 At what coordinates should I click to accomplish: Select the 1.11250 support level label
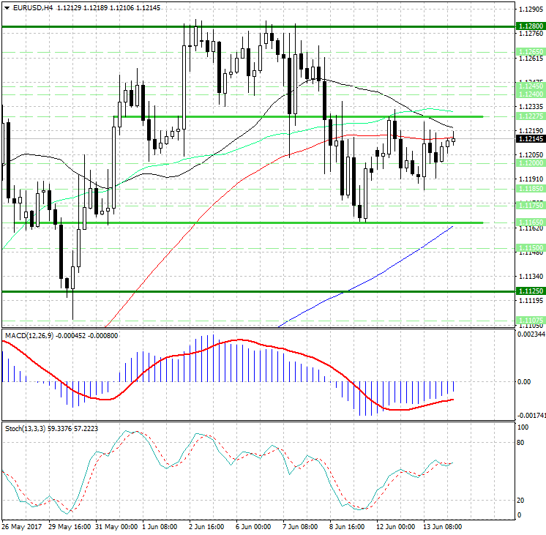pos(531,291)
